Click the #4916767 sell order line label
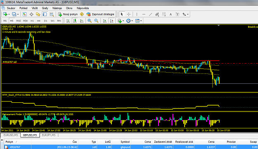Viewport: 258px width, 149px height. pos(10,62)
